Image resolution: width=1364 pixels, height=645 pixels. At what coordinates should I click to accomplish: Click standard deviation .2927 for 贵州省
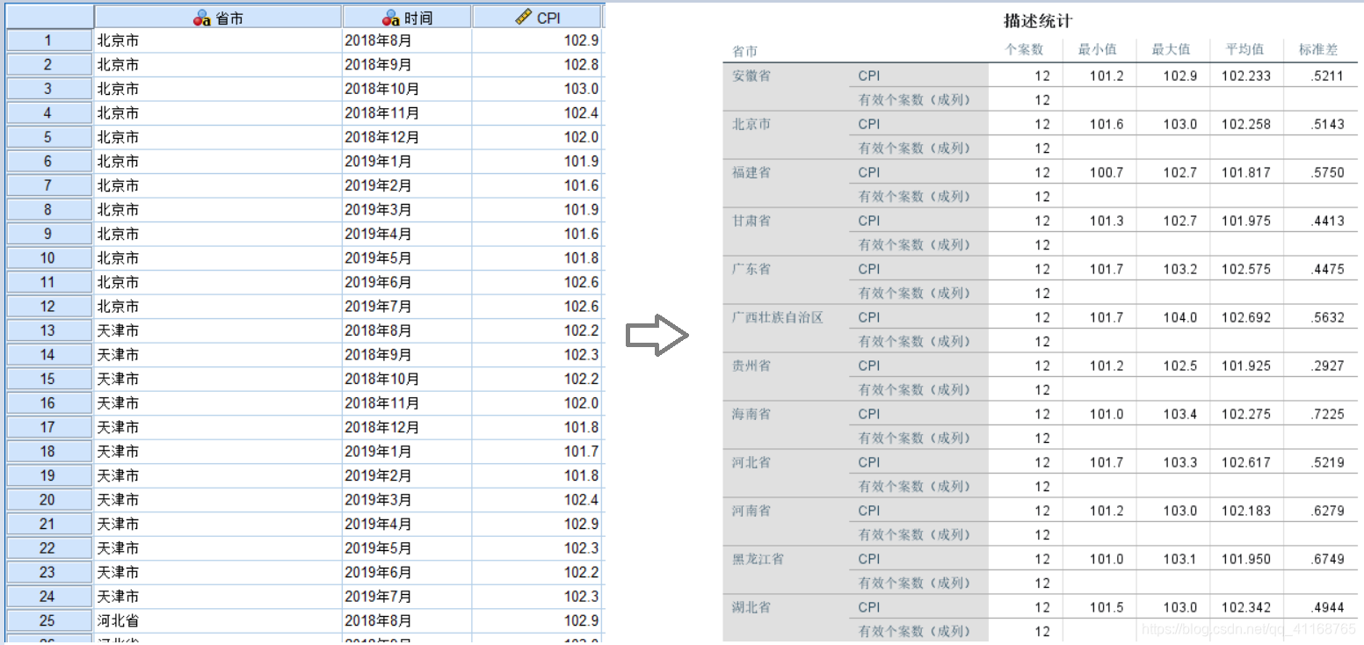[1327, 366]
